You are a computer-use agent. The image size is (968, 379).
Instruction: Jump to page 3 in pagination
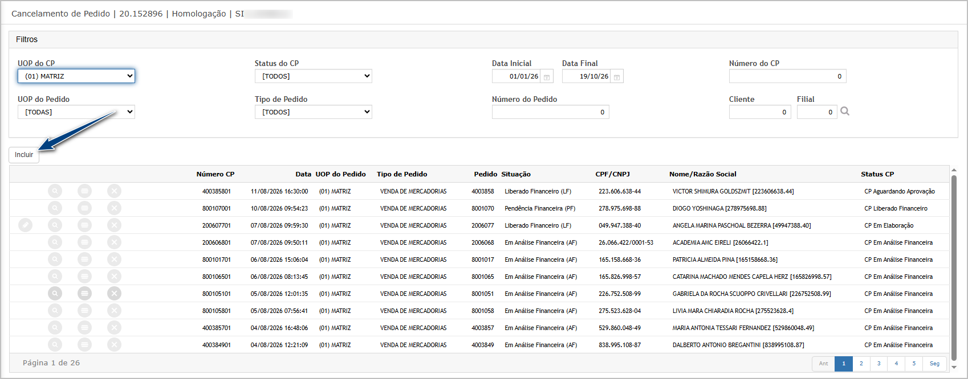click(x=879, y=364)
